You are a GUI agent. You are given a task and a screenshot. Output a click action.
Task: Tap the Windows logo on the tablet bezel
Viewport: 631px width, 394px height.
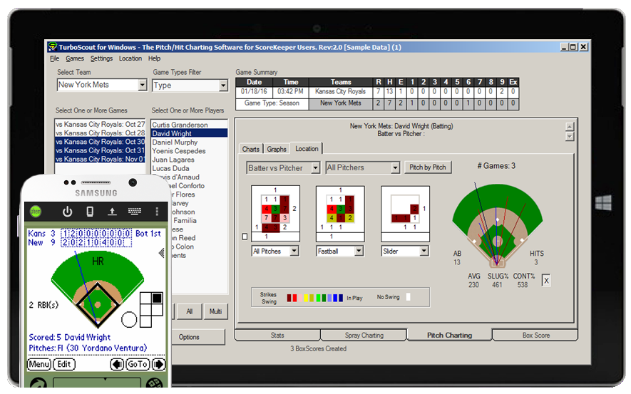pyautogui.click(x=603, y=202)
